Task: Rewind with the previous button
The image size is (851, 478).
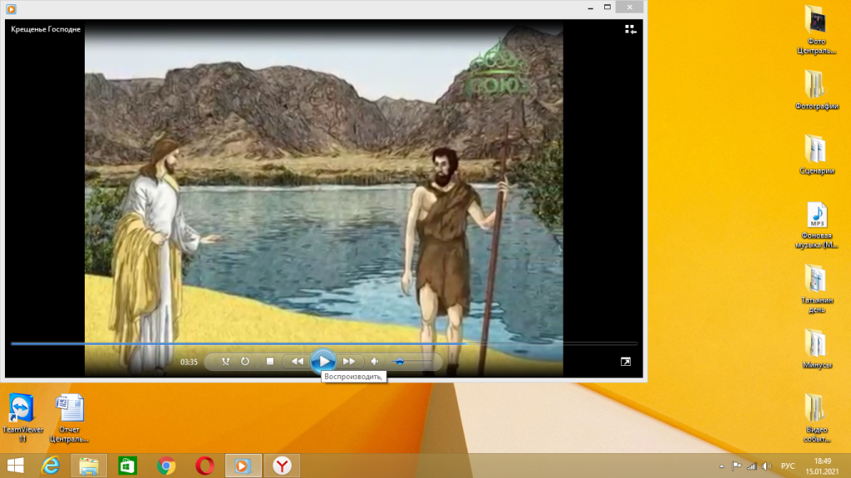Action: click(298, 362)
